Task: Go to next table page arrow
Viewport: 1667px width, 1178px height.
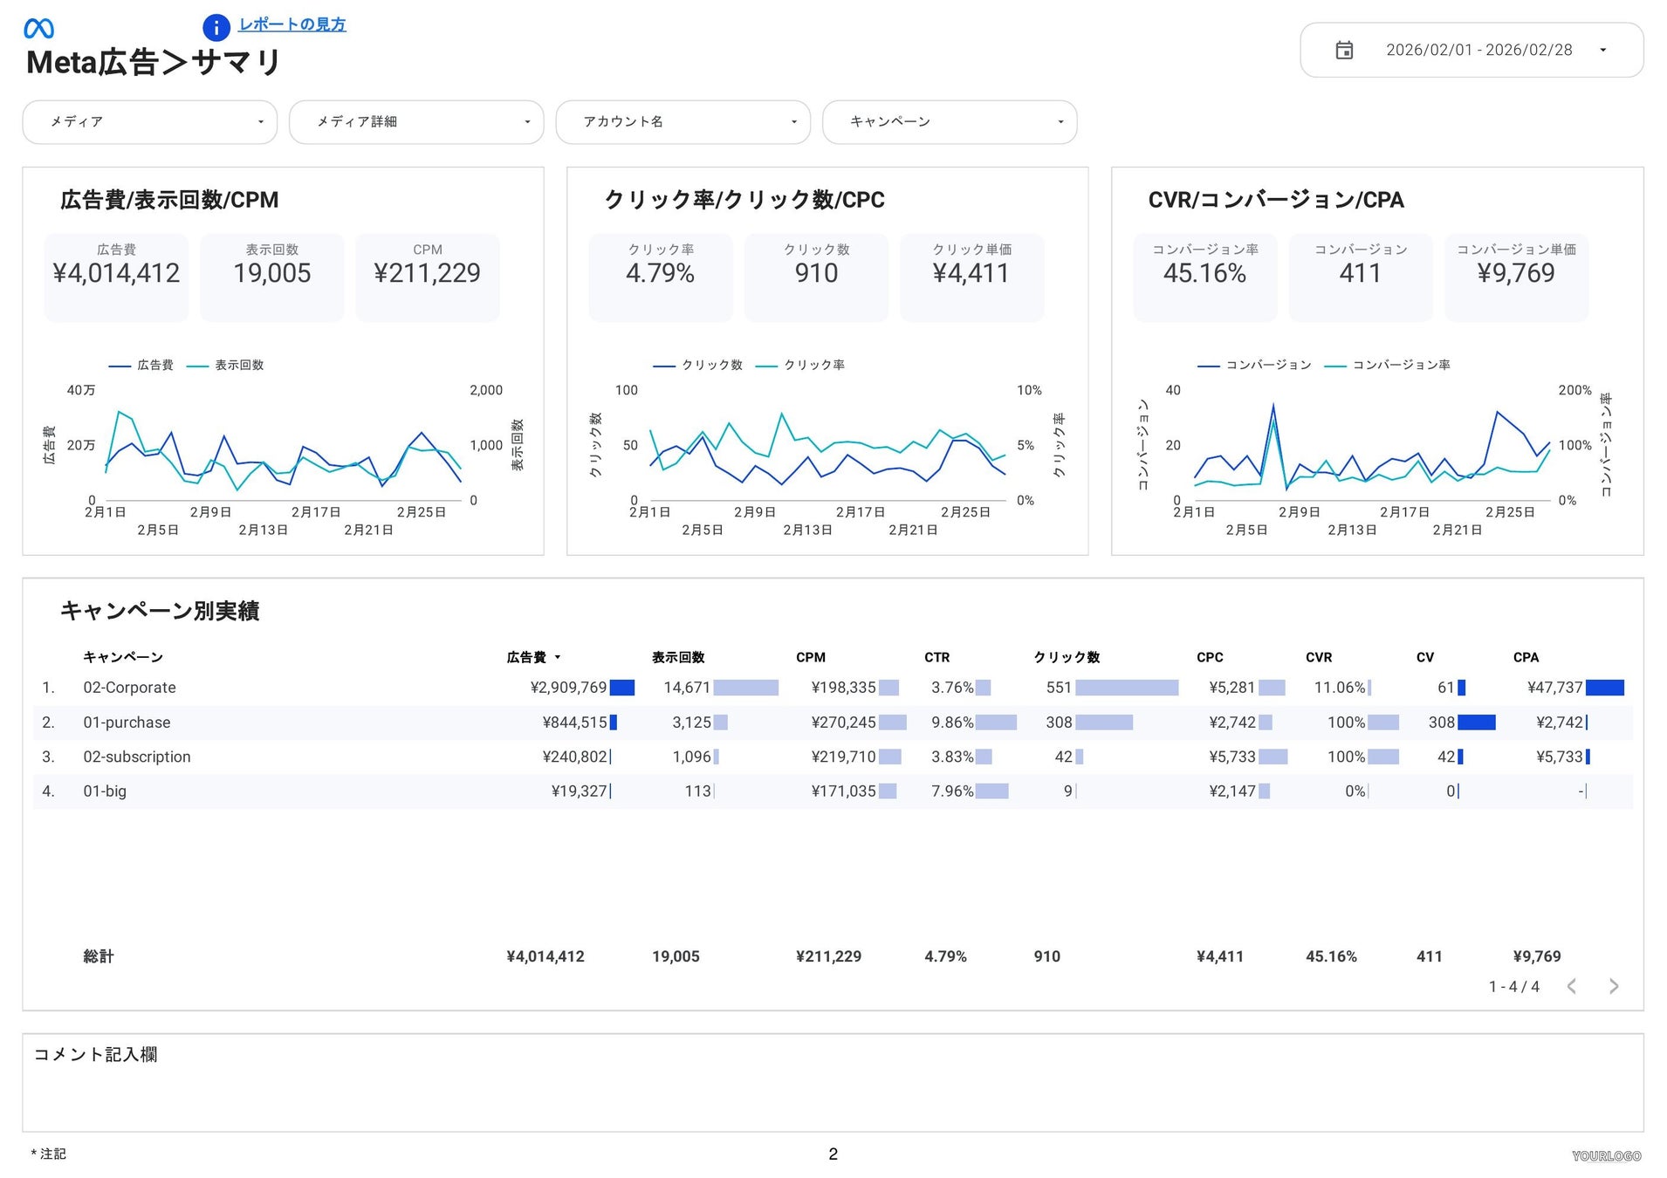Action: pyautogui.click(x=1613, y=986)
